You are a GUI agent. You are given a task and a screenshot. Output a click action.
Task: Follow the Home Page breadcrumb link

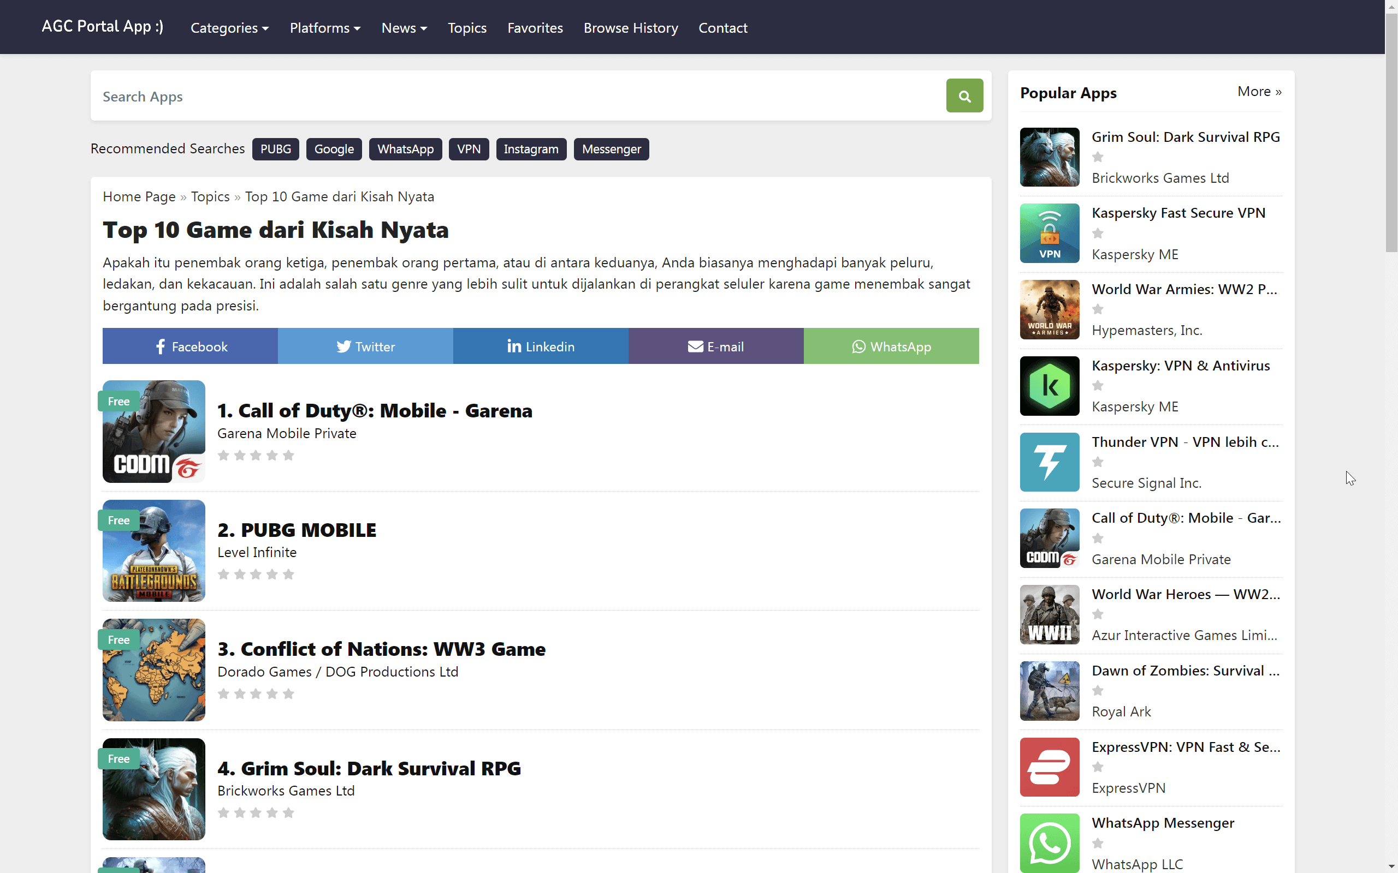point(139,196)
